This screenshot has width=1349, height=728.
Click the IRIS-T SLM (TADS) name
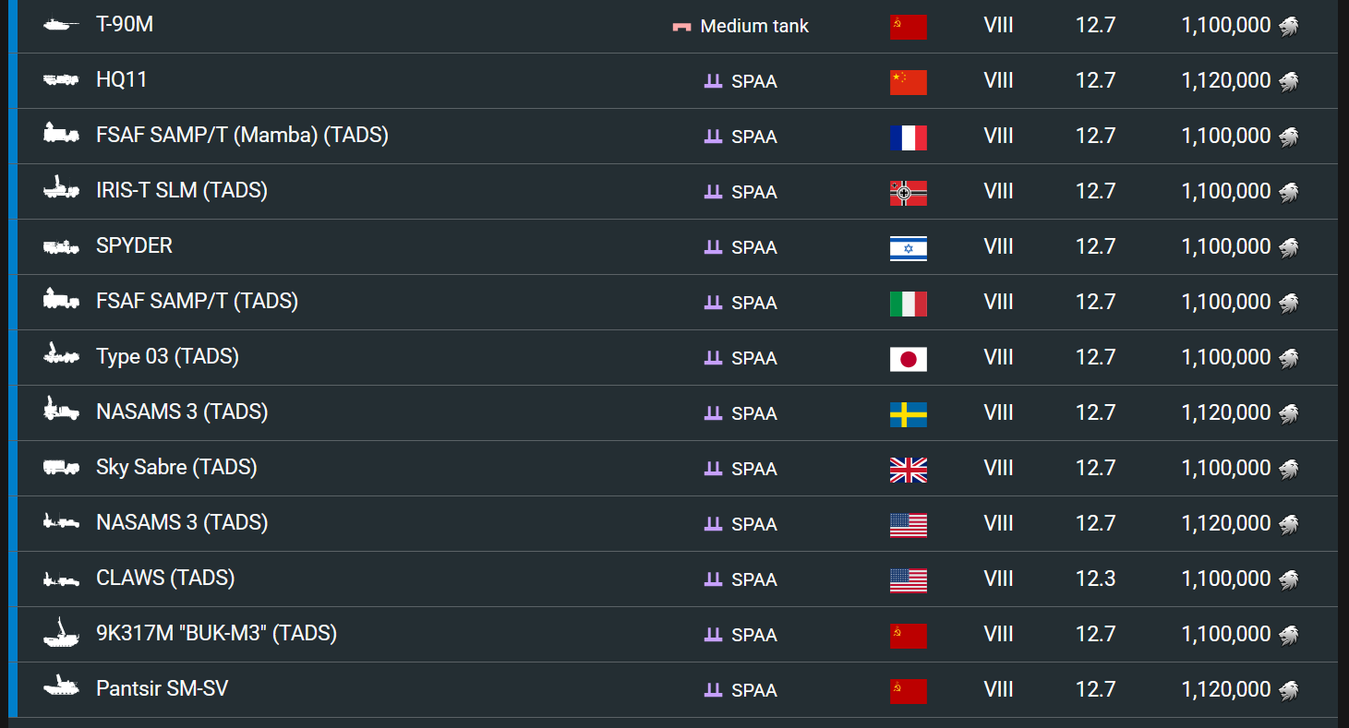182,191
